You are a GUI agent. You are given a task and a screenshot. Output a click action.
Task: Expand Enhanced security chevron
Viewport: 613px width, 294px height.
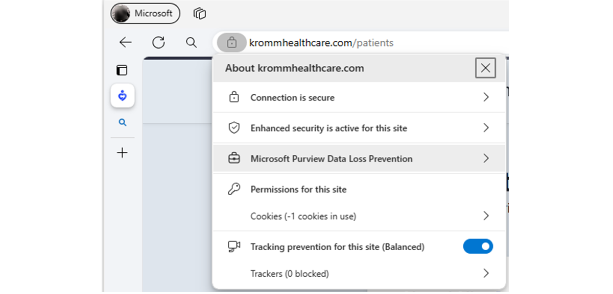click(486, 128)
